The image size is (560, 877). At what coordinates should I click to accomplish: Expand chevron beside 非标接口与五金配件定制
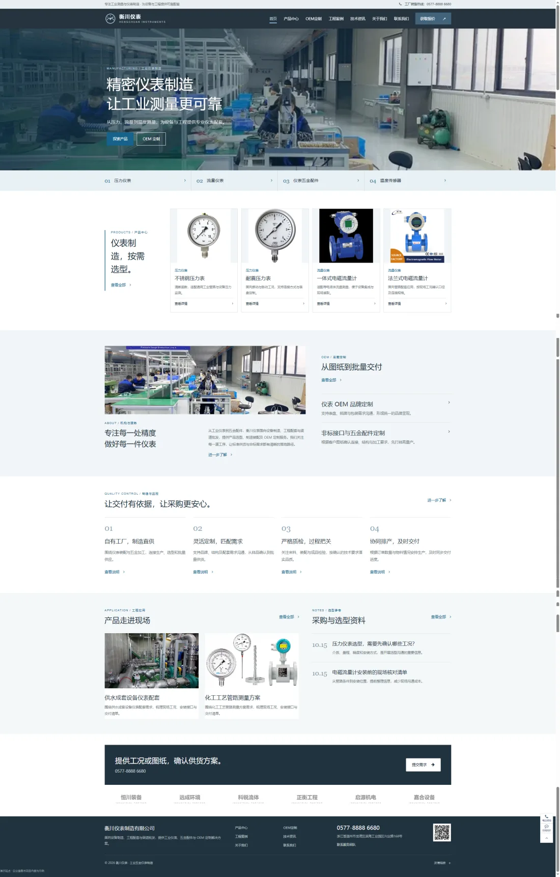coord(449,432)
